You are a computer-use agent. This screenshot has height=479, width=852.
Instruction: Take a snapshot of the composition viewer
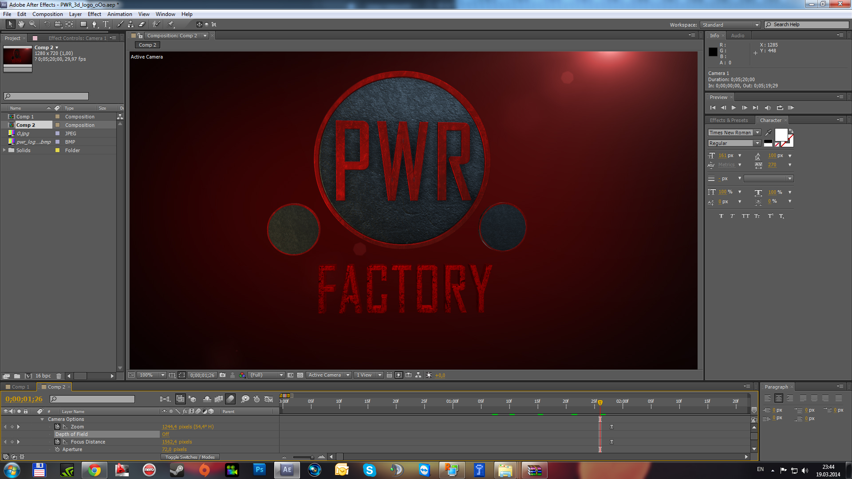(222, 375)
